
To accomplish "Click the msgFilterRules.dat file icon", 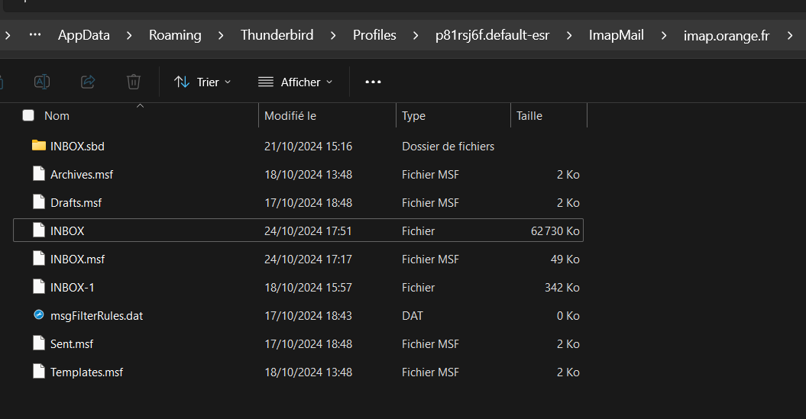I will pos(39,315).
